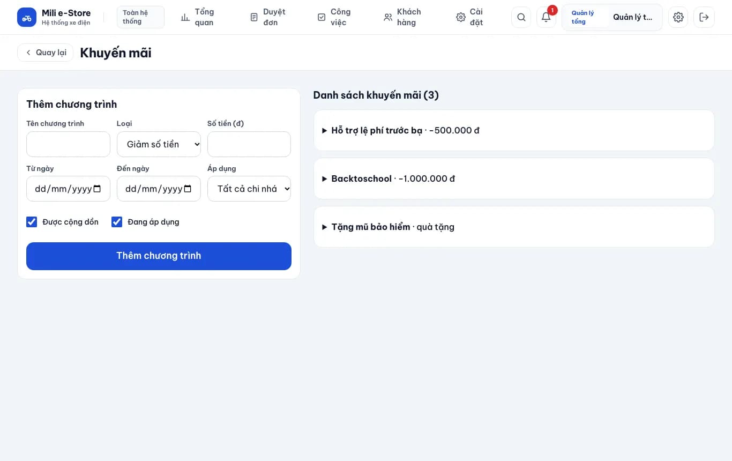Focus the Tên chương trình input
732x461 pixels.
68,144
